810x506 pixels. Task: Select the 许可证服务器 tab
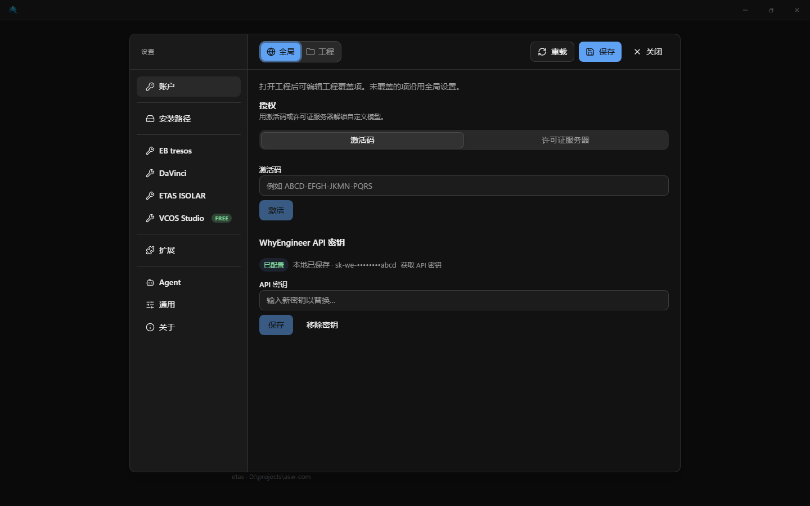coord(565,140)
